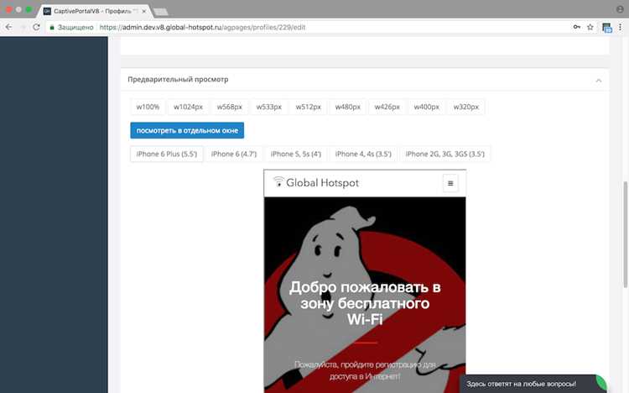Select the CaptivePortalV8 browser tab

(93, 11)
